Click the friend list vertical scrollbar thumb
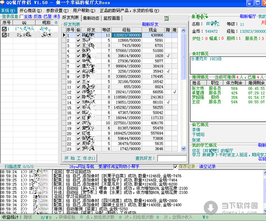 tap(184, 56)
